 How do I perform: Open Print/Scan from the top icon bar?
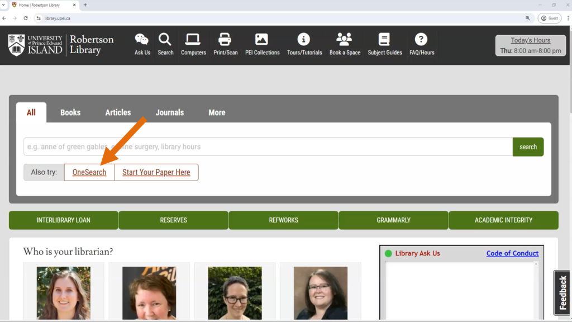coord(225,40)
